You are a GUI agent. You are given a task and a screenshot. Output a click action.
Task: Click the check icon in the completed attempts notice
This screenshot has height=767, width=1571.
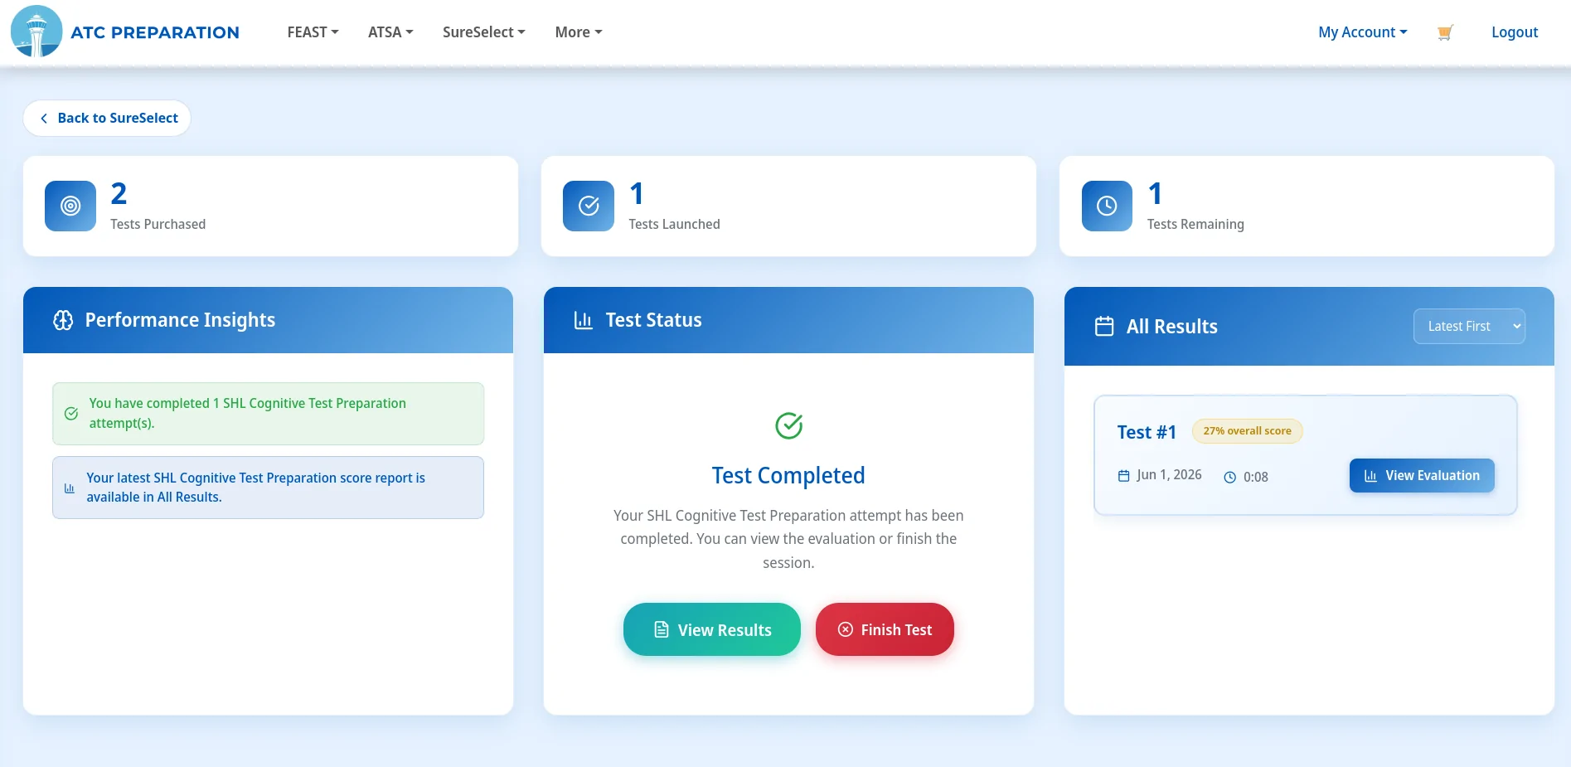click(71, 413)
